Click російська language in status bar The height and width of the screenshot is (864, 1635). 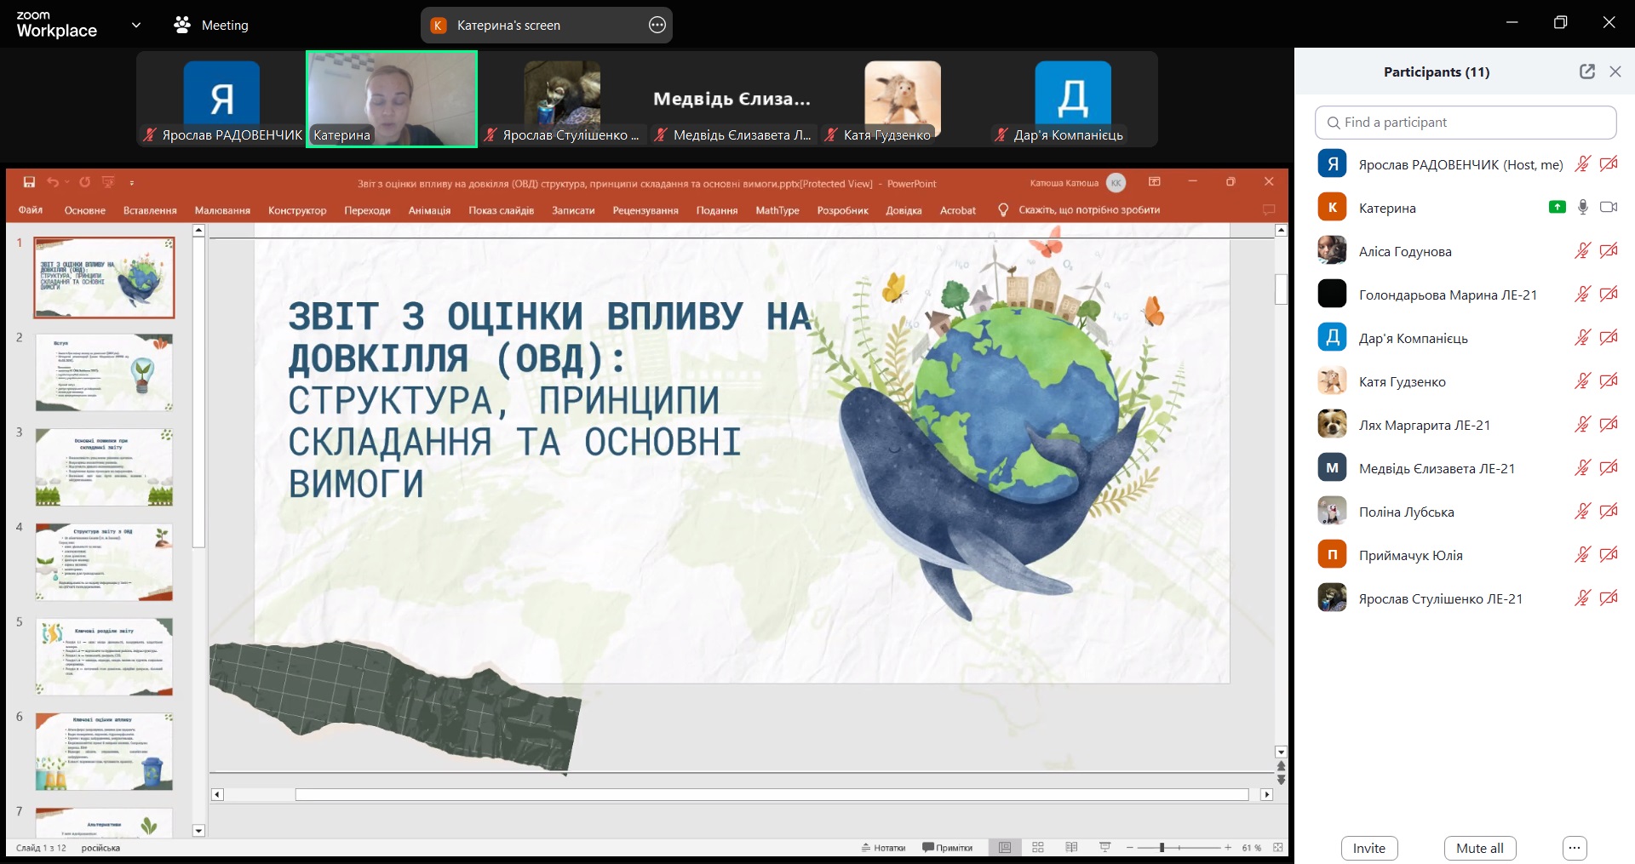tap(100, 848)
